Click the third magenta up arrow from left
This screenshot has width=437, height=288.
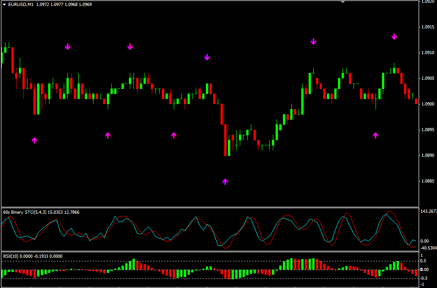click(174, 135)
